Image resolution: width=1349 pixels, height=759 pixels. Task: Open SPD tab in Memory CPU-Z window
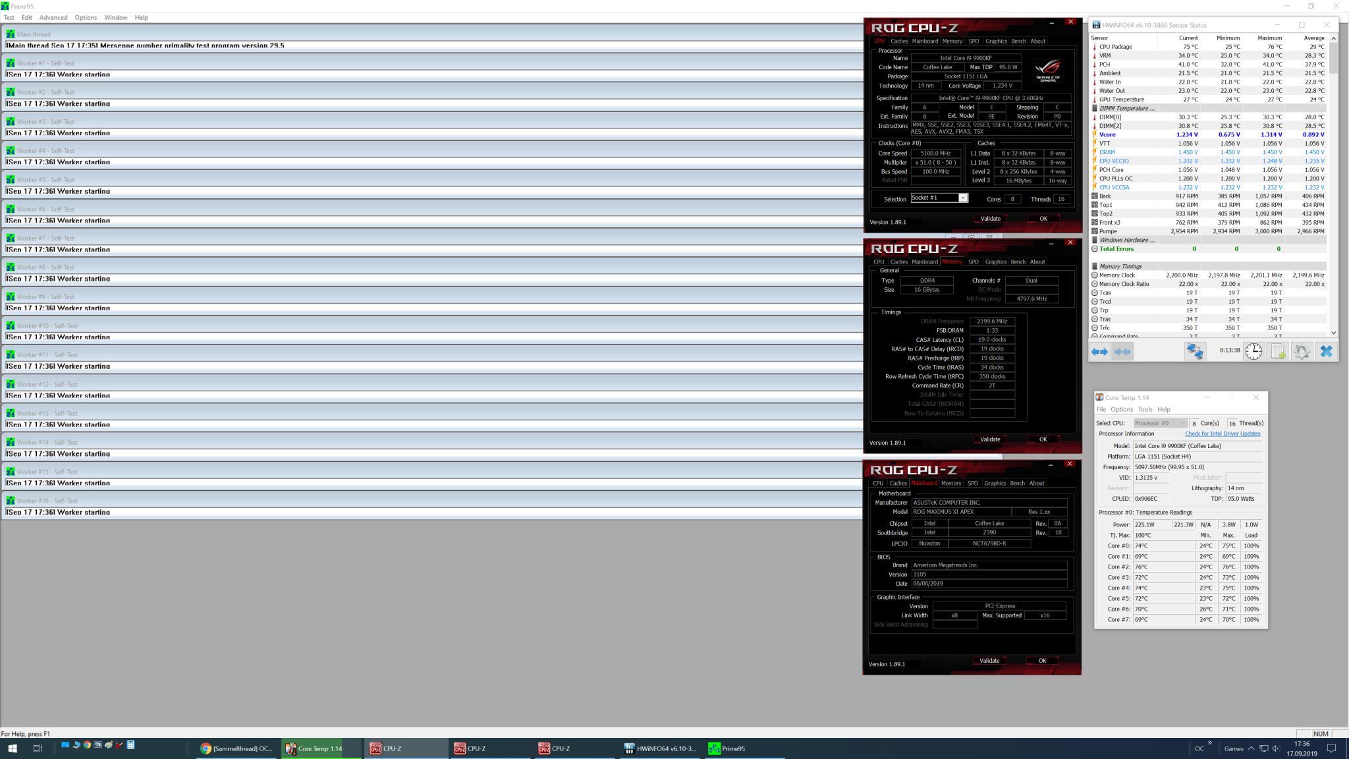point(974,262)
